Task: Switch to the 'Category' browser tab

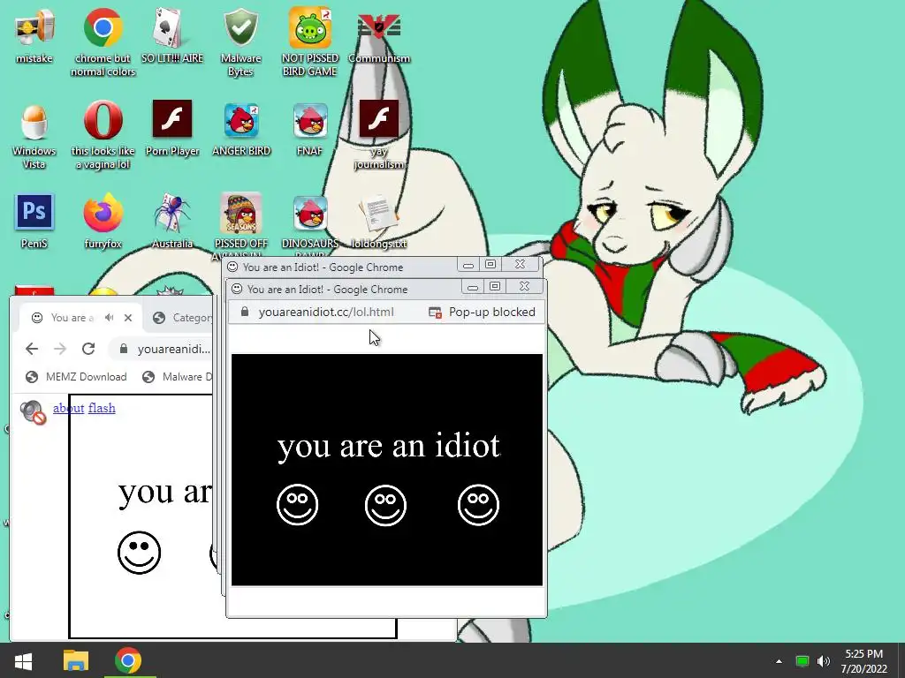Action: [182, 318]
